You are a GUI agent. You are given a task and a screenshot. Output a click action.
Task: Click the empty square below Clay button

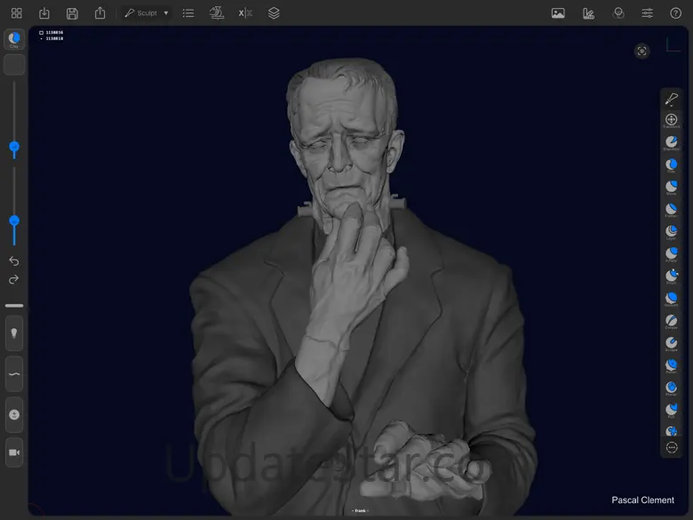tap(14, 65)
